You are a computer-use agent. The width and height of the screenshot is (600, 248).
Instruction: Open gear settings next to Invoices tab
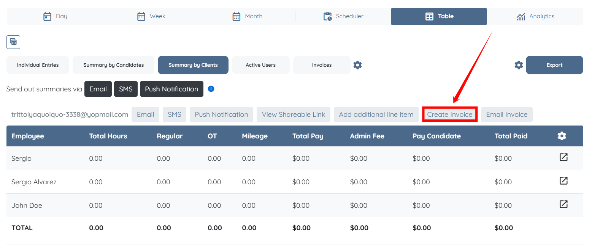pos(357,65)
